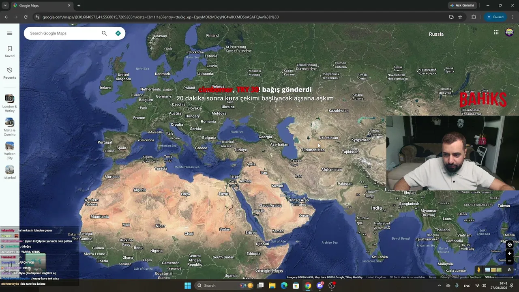Open the London & Horley recent item
Image resolution: width=519 pixels, height=292 pixels.
[x=10, y=103]
